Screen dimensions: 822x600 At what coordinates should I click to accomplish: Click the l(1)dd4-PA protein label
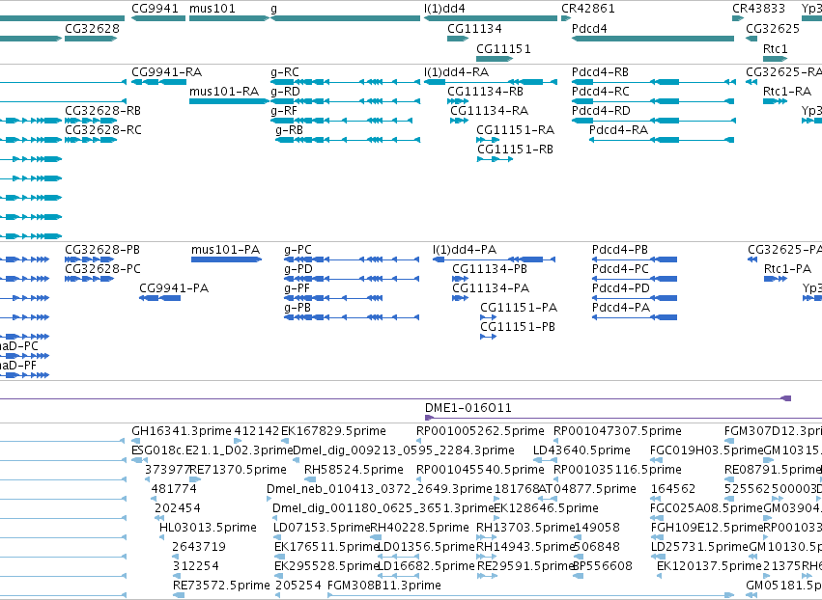pyautogui.click(x=465, y=249)
